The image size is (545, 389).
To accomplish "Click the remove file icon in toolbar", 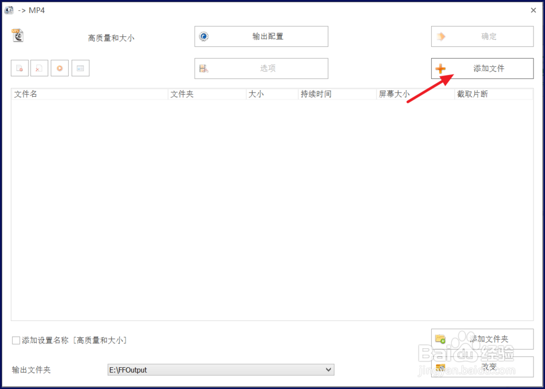I will 19,67.
